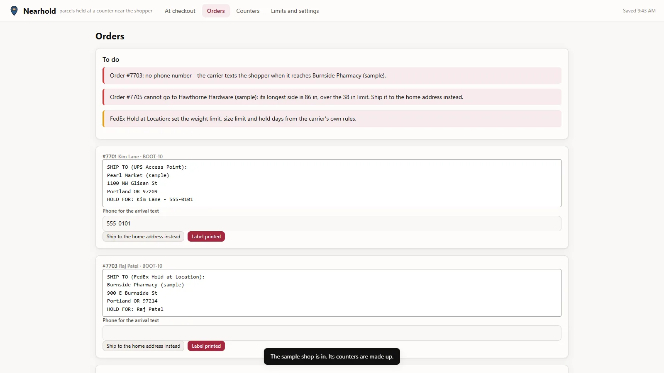Click the sample shop toast message

[332, 356]
